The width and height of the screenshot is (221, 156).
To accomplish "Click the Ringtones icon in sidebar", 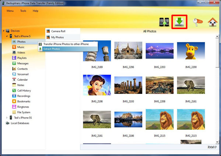I will [x=14, y=107].
